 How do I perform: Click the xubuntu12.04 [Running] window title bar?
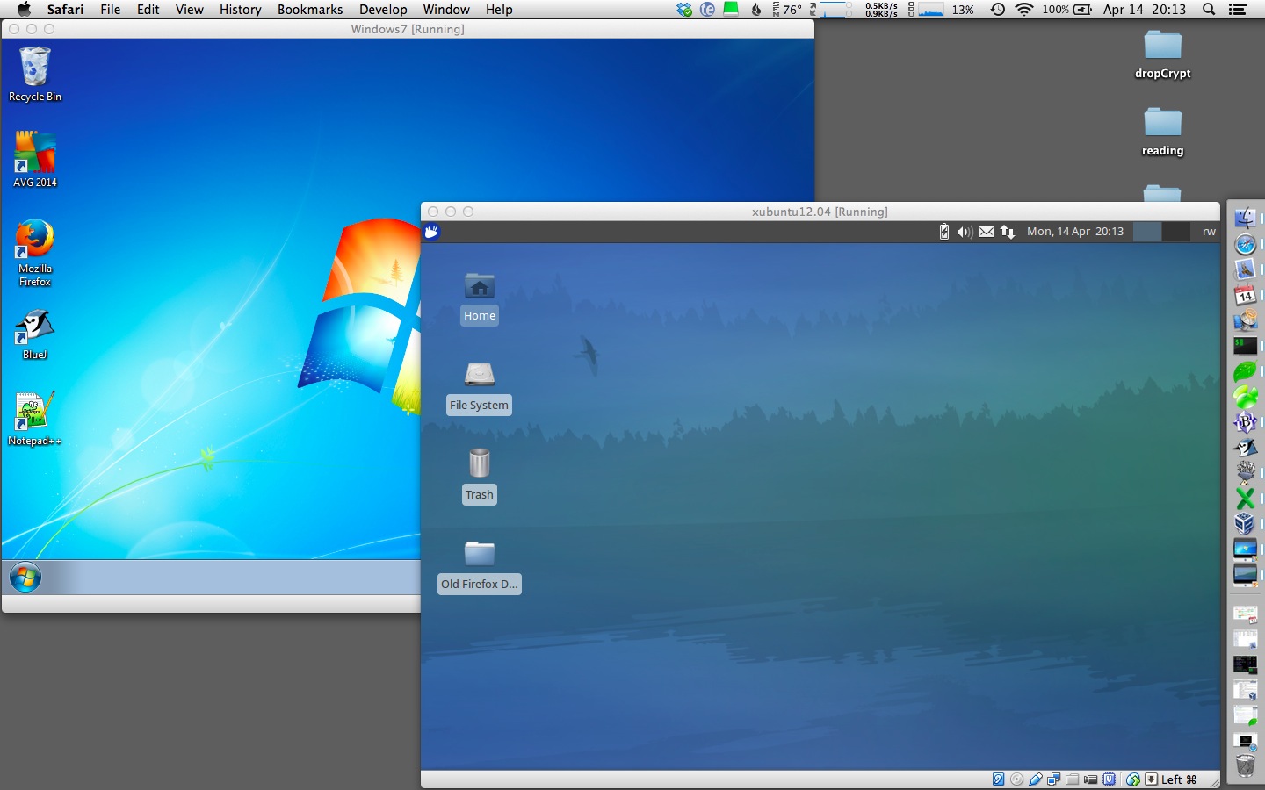(x=820, y=212)
